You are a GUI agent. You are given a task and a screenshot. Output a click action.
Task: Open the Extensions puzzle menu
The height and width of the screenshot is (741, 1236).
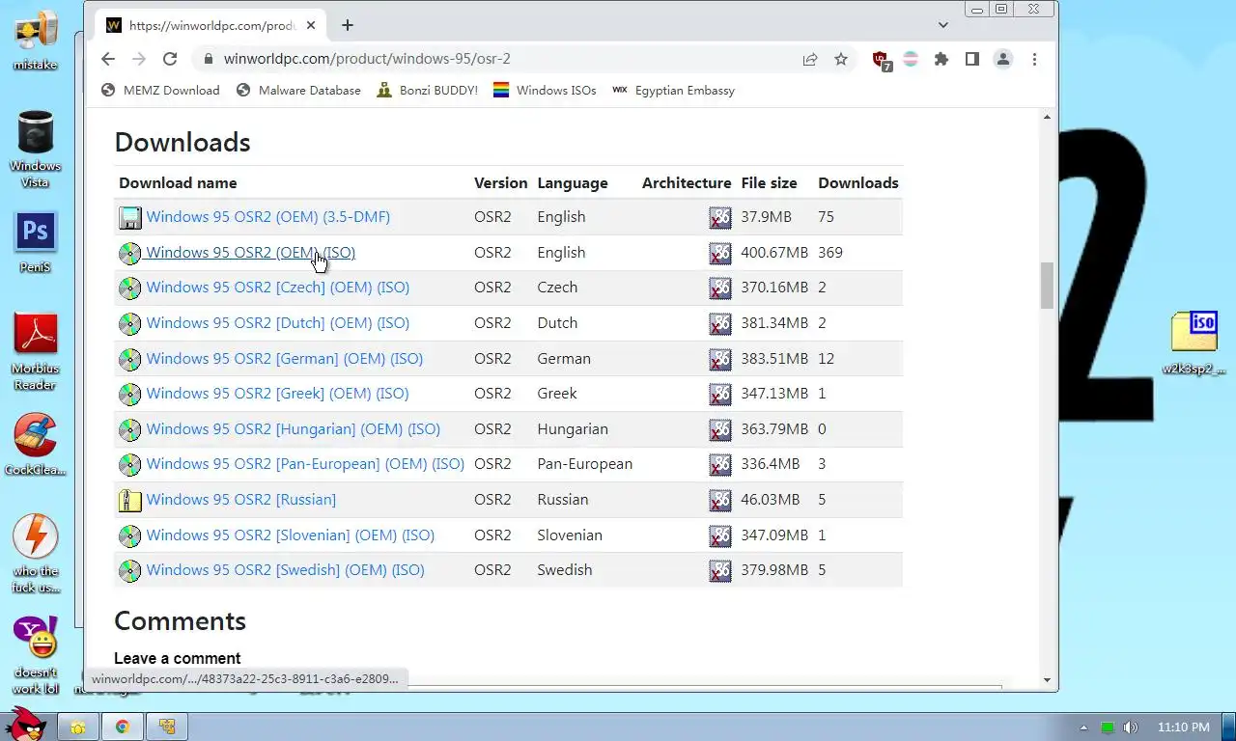coord(941,59)
